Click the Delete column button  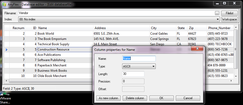tap(135, 98)
